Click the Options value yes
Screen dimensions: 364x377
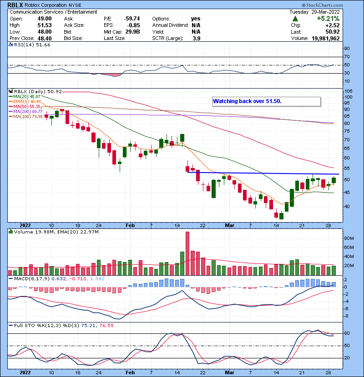196,19
